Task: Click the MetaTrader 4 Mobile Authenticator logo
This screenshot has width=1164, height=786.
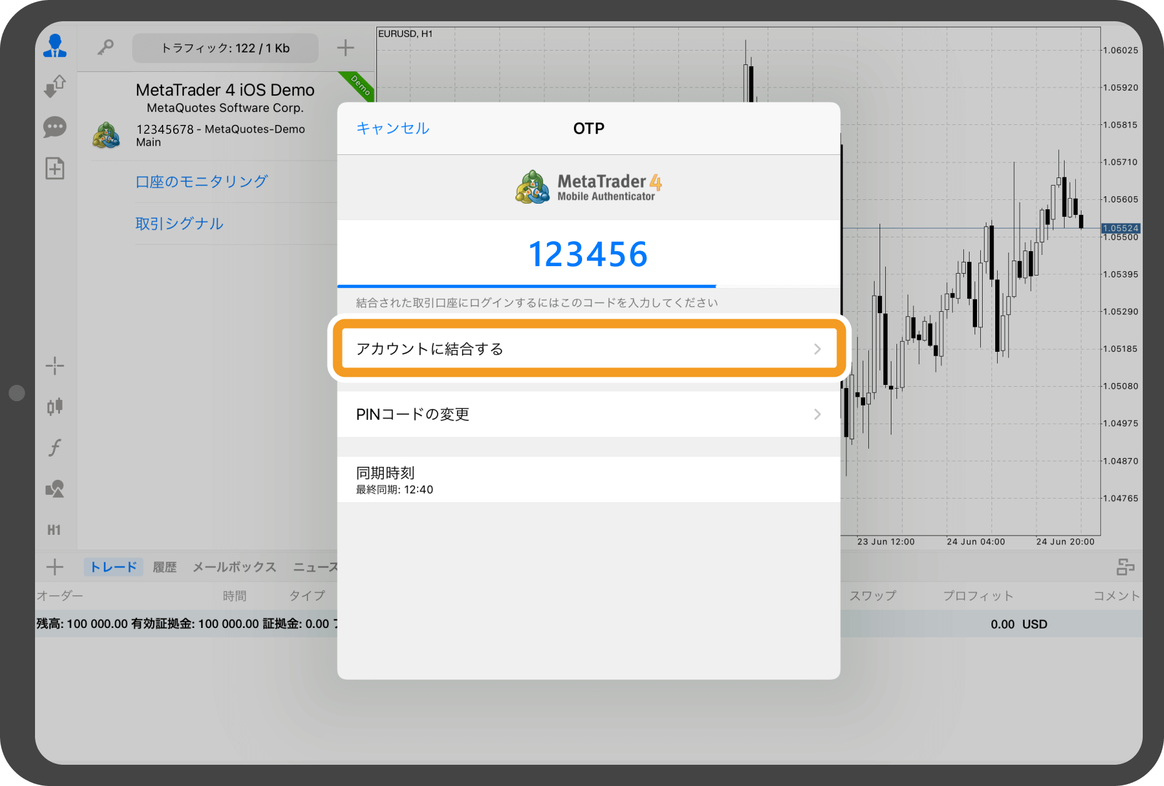Action: coord(588,187)
